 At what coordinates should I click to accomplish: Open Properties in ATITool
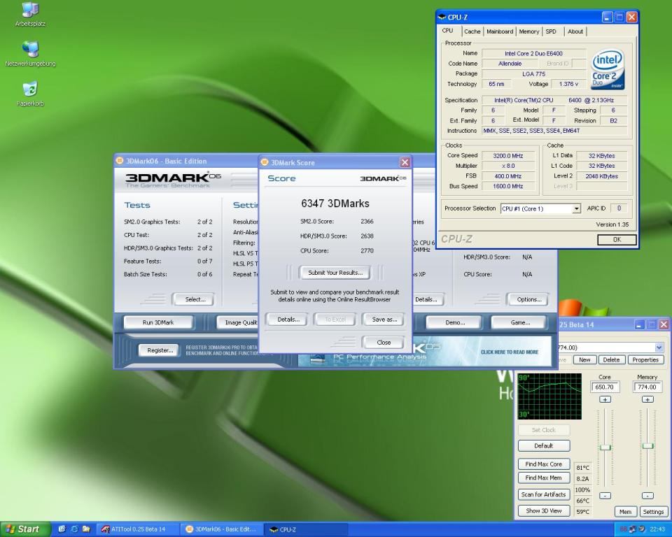645,359
